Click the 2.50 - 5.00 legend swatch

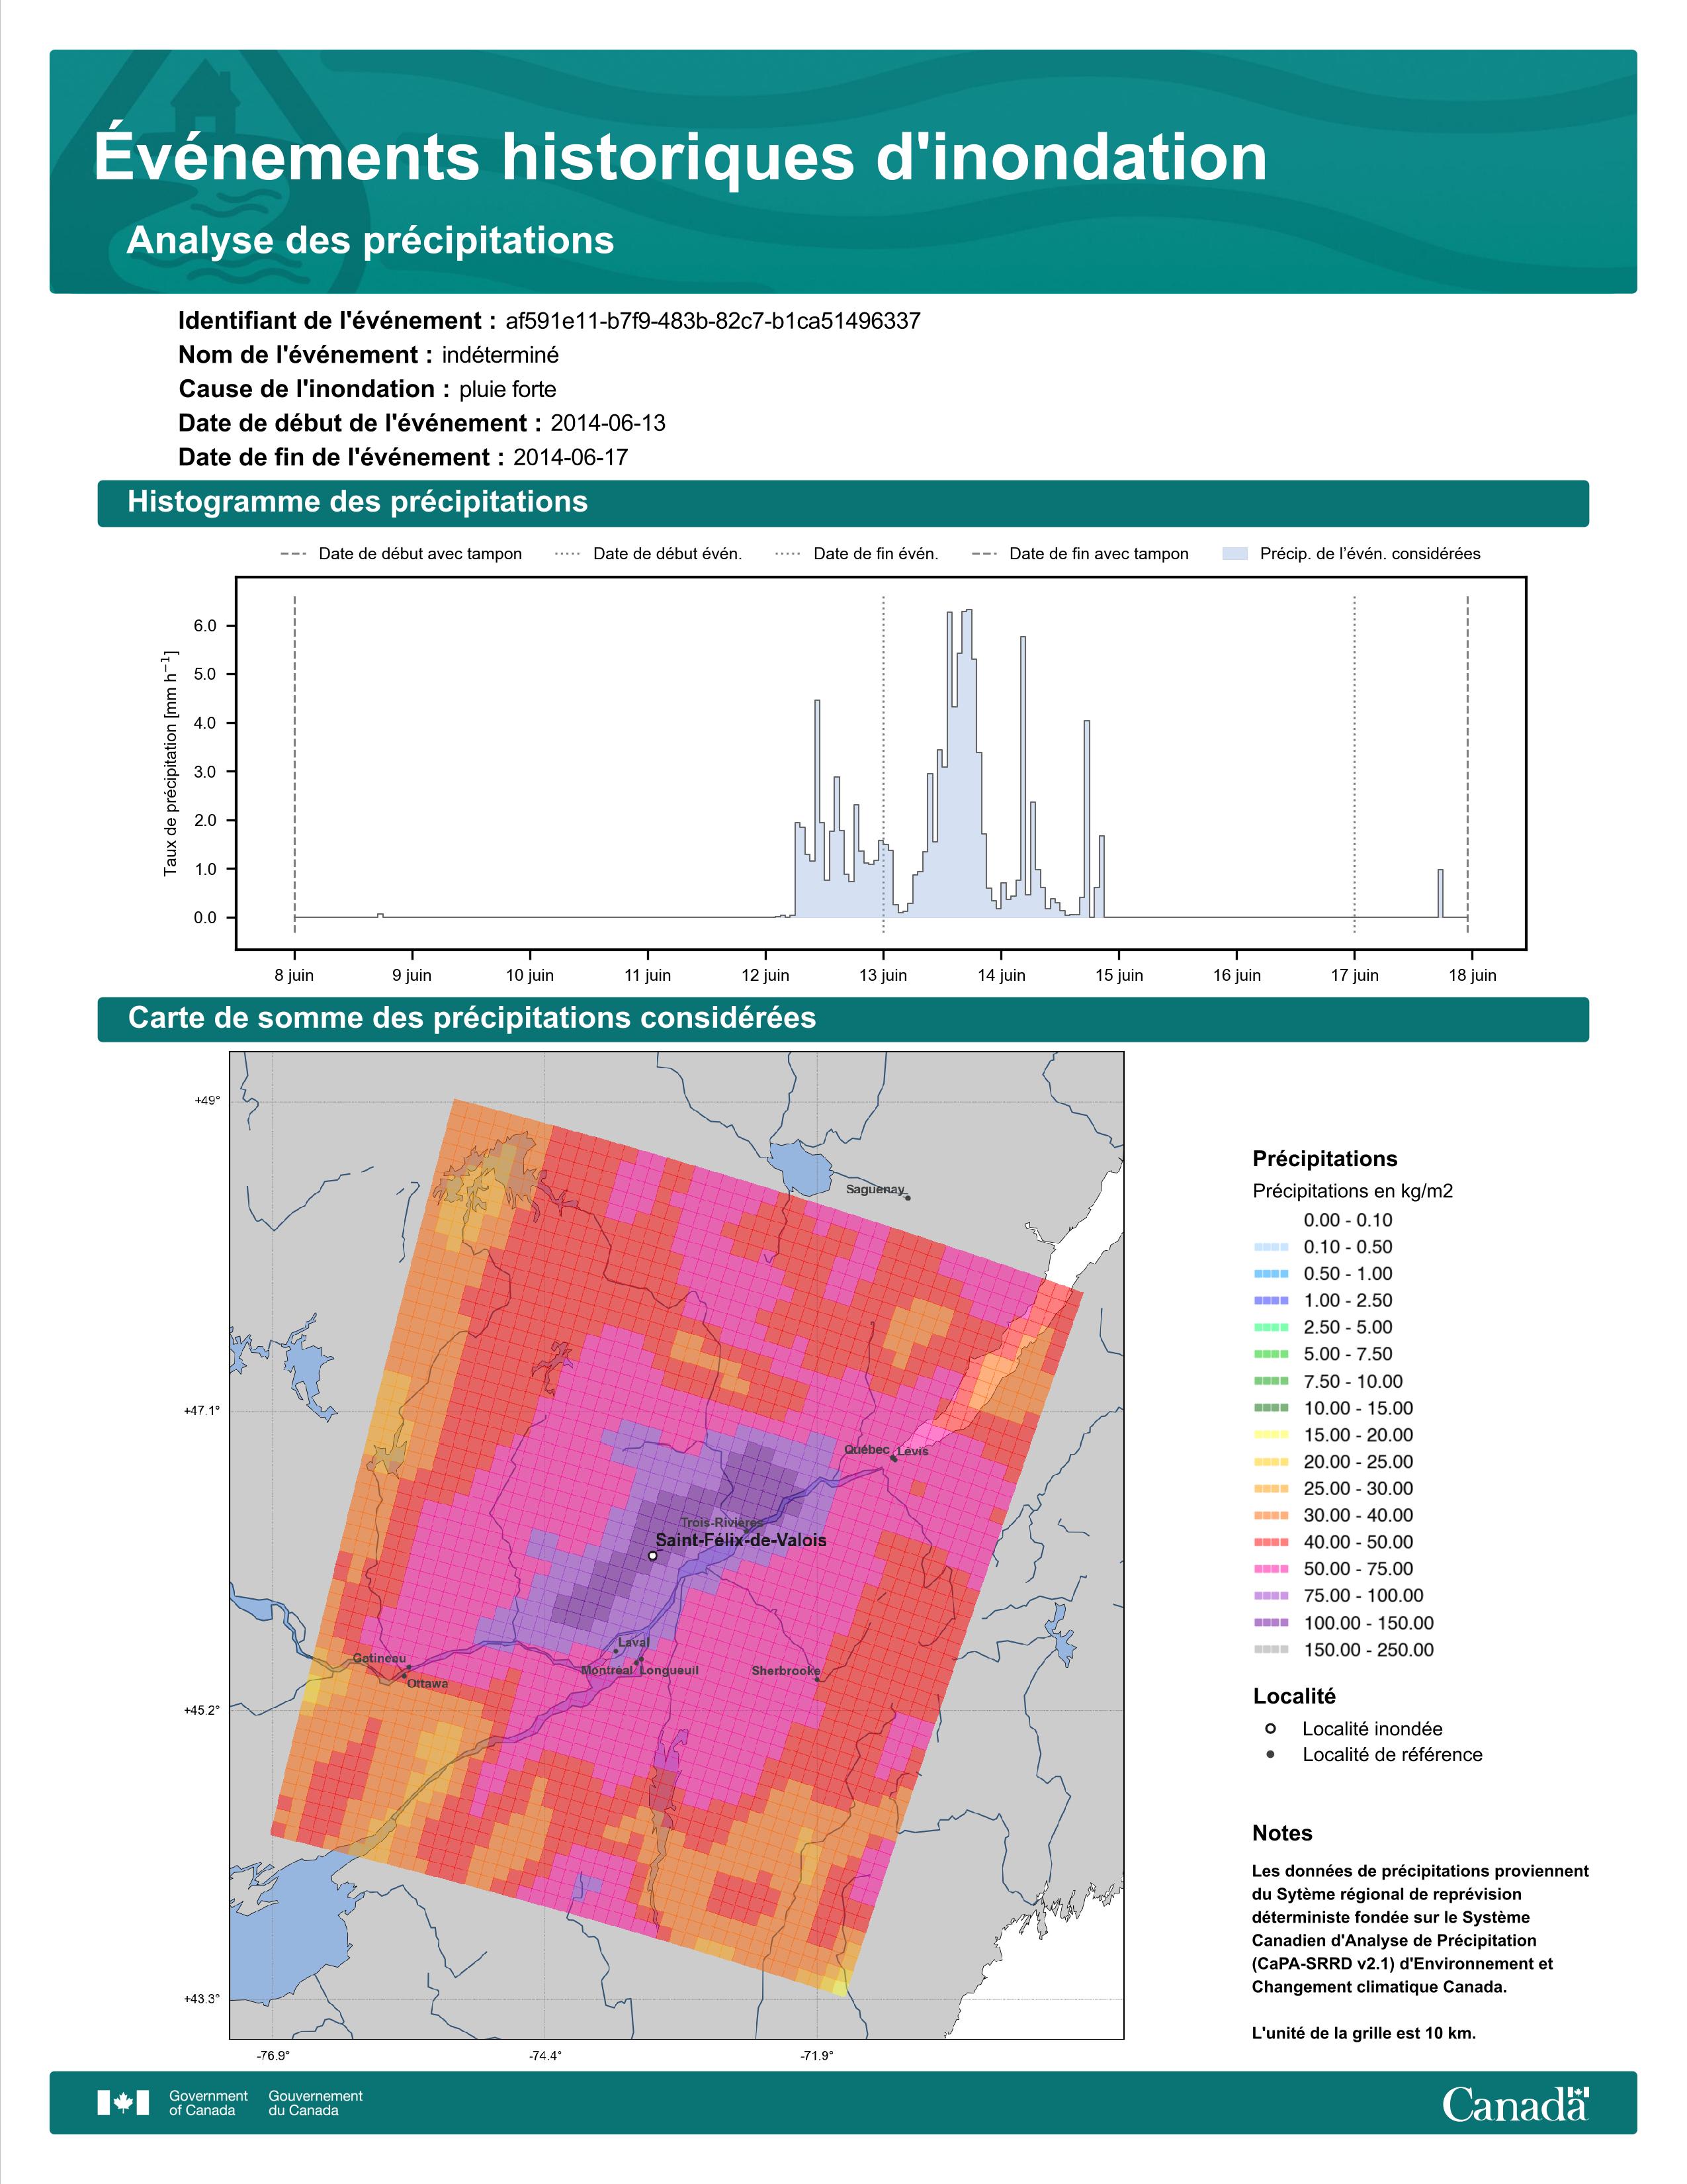pos(1272,1328)
